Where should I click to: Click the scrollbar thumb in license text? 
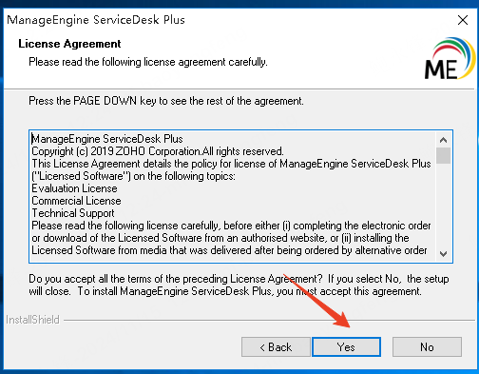click(443, 155)
